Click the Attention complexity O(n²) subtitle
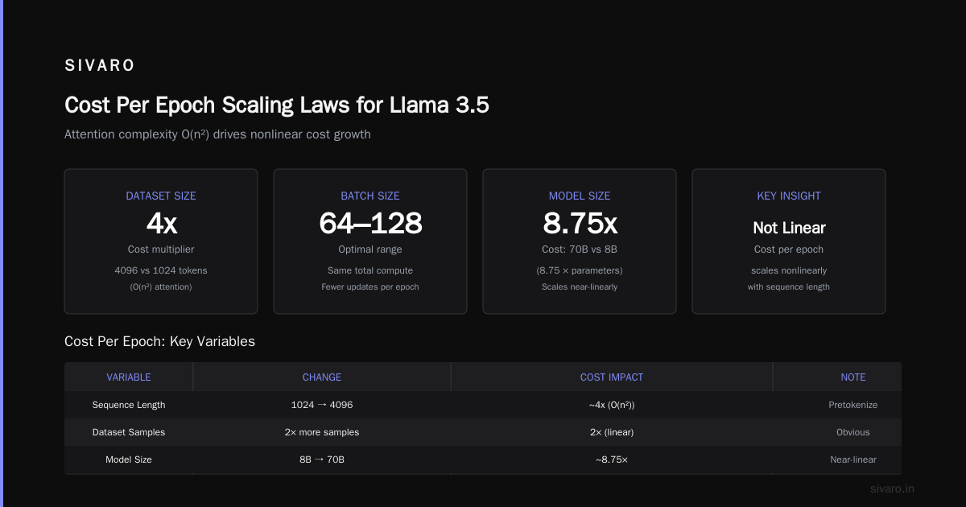The height and width of the screenshot is (507, 966). pyautogui.click(x=217, y=134)
